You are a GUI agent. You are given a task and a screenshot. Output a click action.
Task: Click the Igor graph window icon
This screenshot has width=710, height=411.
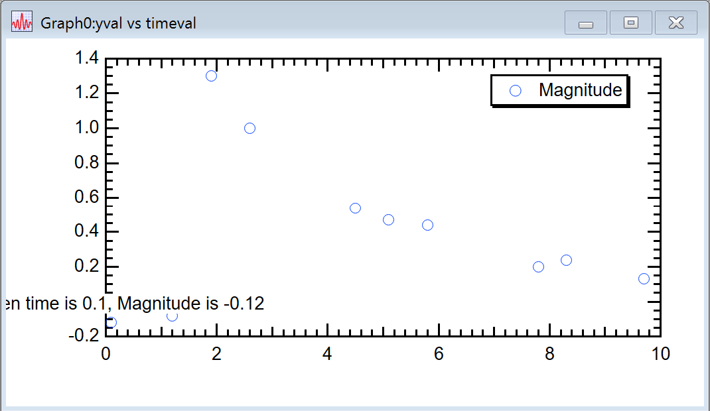22,23
